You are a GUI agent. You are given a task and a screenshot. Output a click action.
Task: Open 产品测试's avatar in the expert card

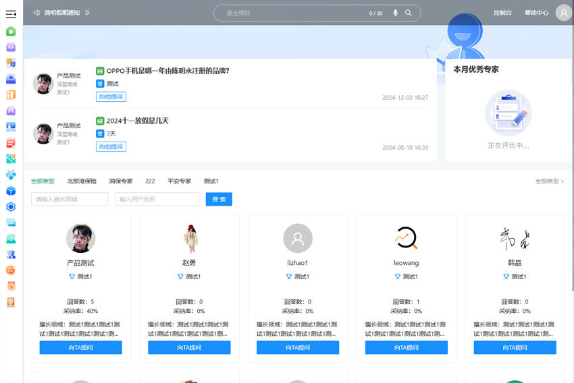coord(81,238)
